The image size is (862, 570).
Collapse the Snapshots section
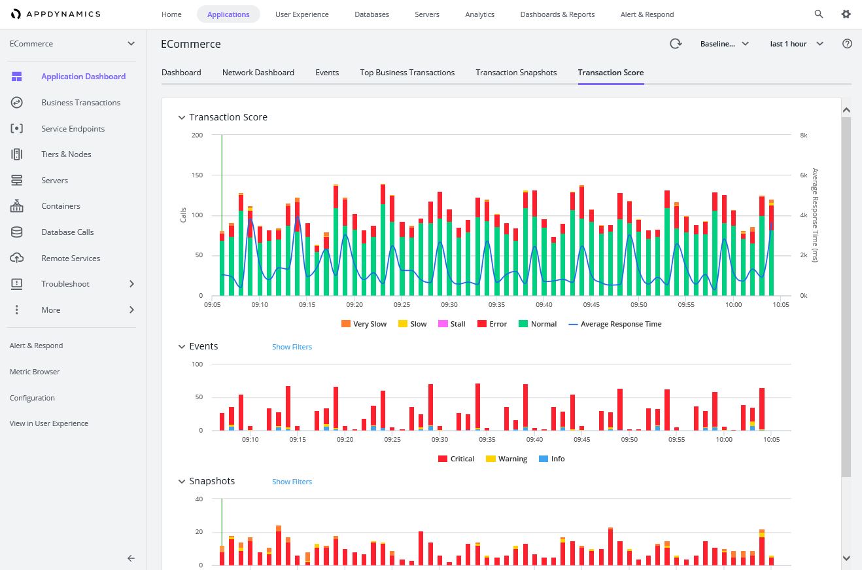point(182,482)
